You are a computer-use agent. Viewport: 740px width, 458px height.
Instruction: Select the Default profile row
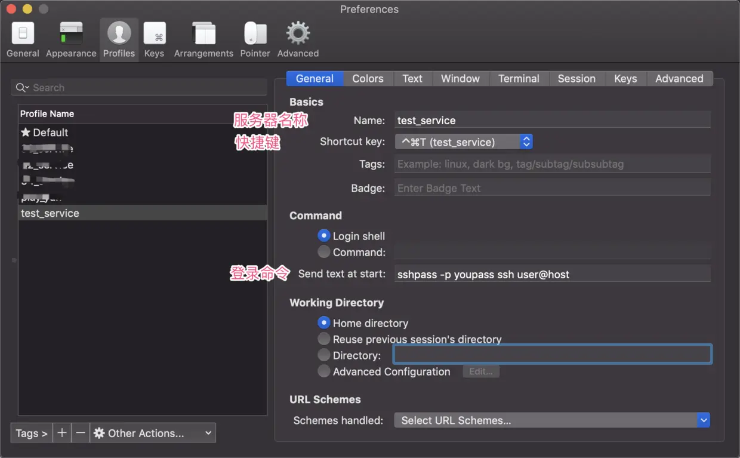click(x=143, y=133)
